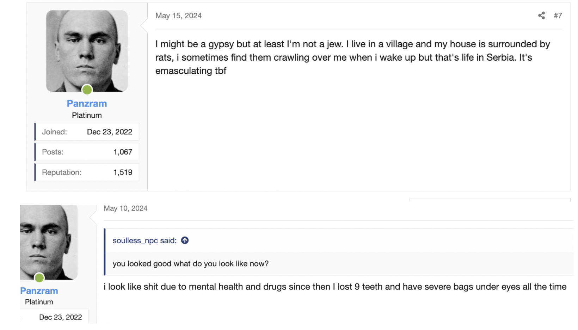Expand the quoted "you looked good" message

tap(190, 264)
